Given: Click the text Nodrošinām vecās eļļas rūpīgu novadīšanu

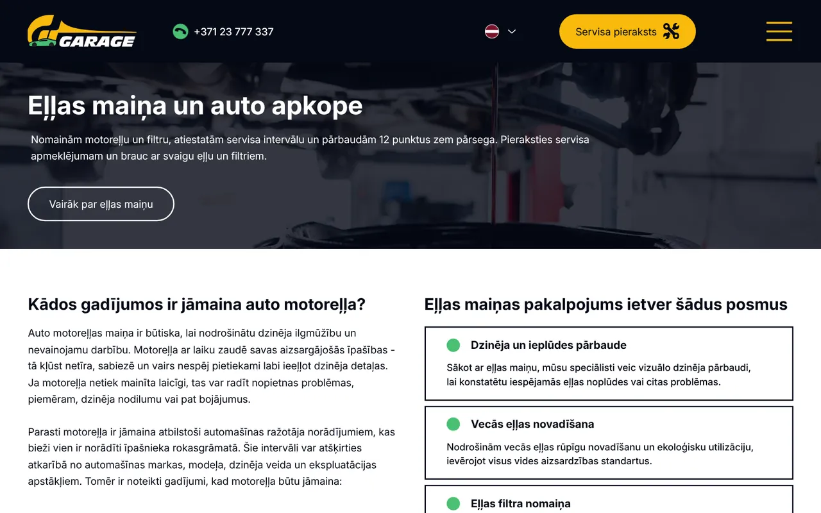Looking at the screenshot, I should coord(600,453).
